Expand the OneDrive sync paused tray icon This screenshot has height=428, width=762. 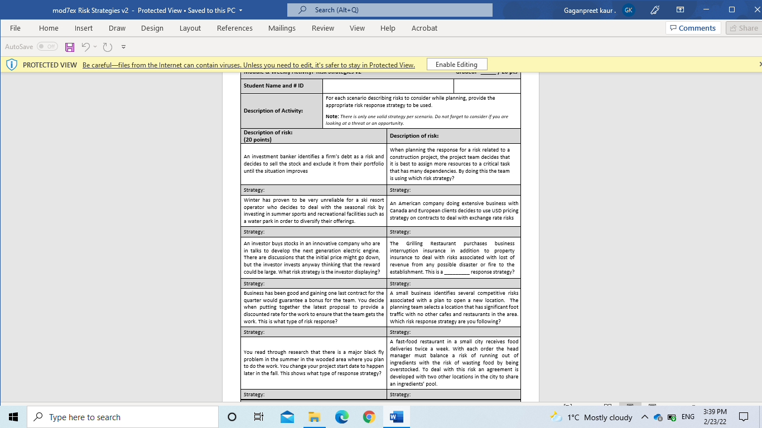click(658, 417)
